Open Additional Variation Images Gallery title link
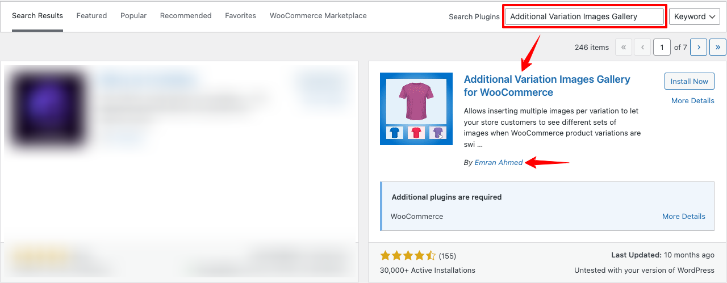The image size is (727, 283). pos(547,86)
